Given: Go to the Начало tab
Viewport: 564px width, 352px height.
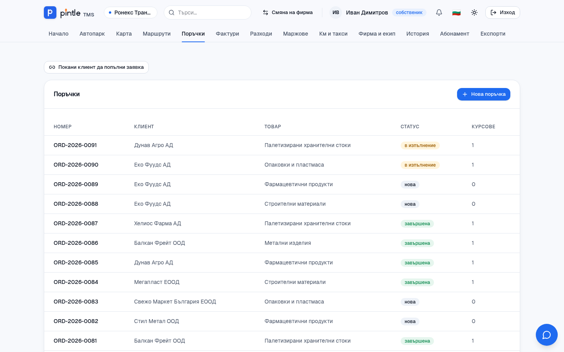Looking at the screenshot, I should pos(58,34).
